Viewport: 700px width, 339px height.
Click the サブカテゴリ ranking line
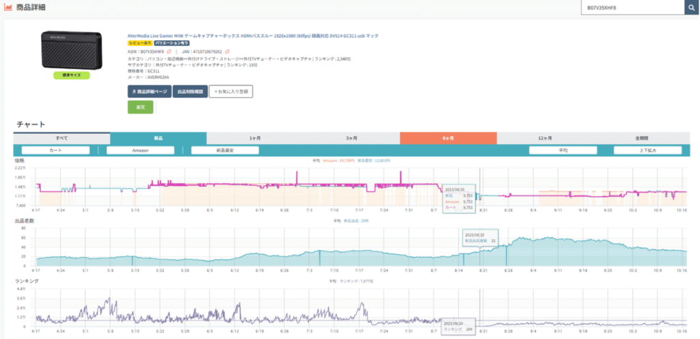192,65
